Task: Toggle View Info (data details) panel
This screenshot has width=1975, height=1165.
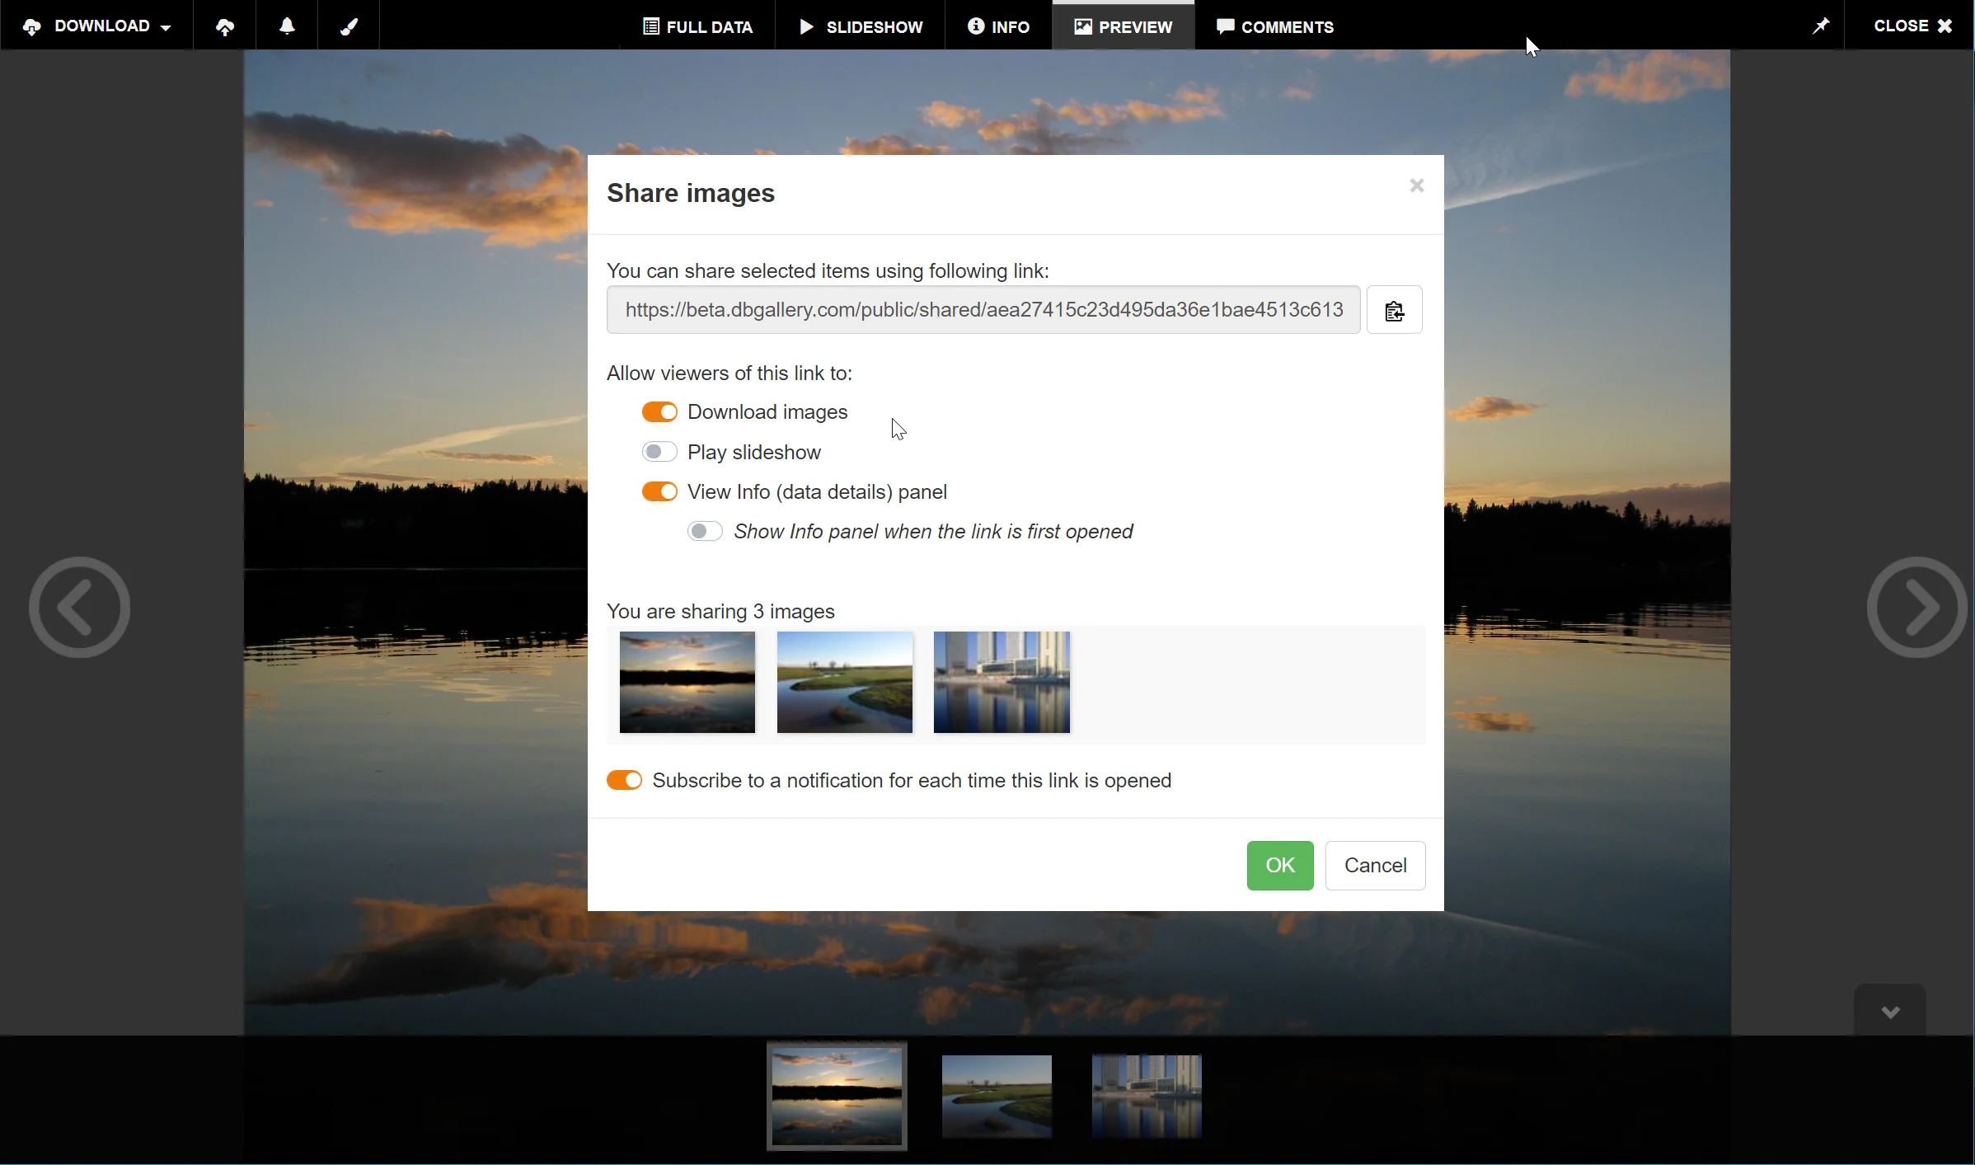Action: 659,491
